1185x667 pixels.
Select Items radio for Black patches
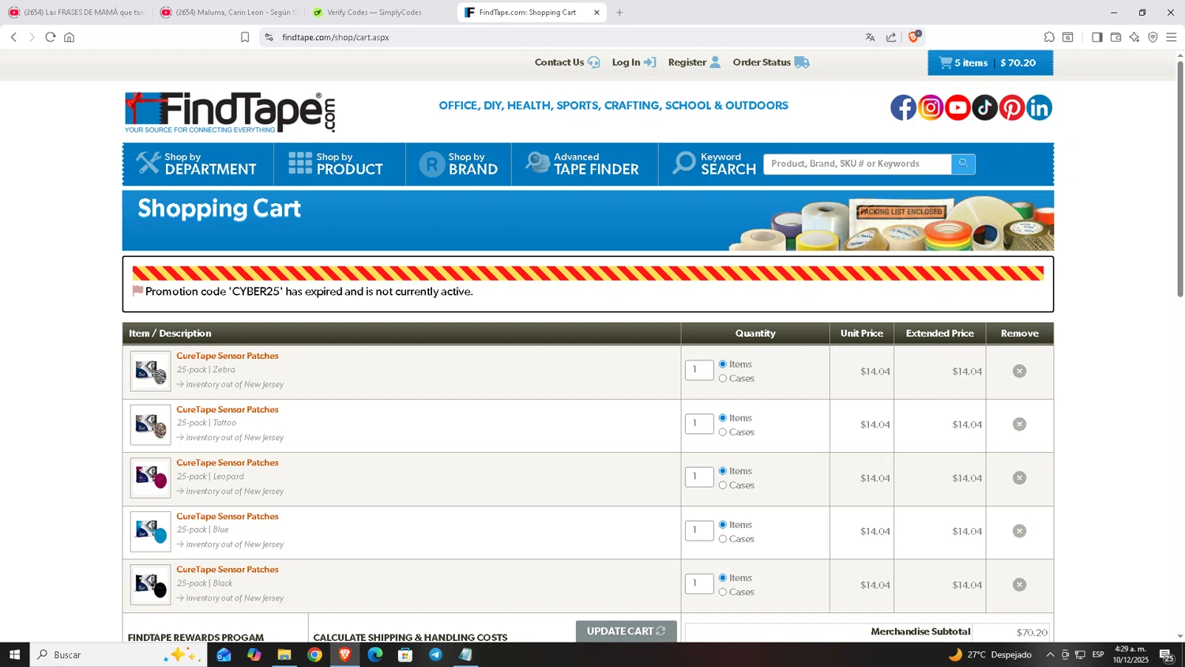pyautogui.click(x=723, y=578)
